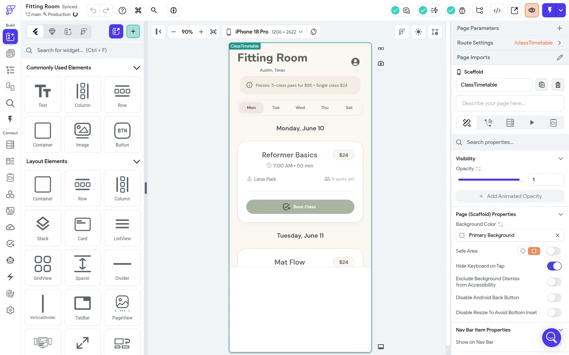
Task: Click the redo arrow in top bar
Action: (106, 10)
